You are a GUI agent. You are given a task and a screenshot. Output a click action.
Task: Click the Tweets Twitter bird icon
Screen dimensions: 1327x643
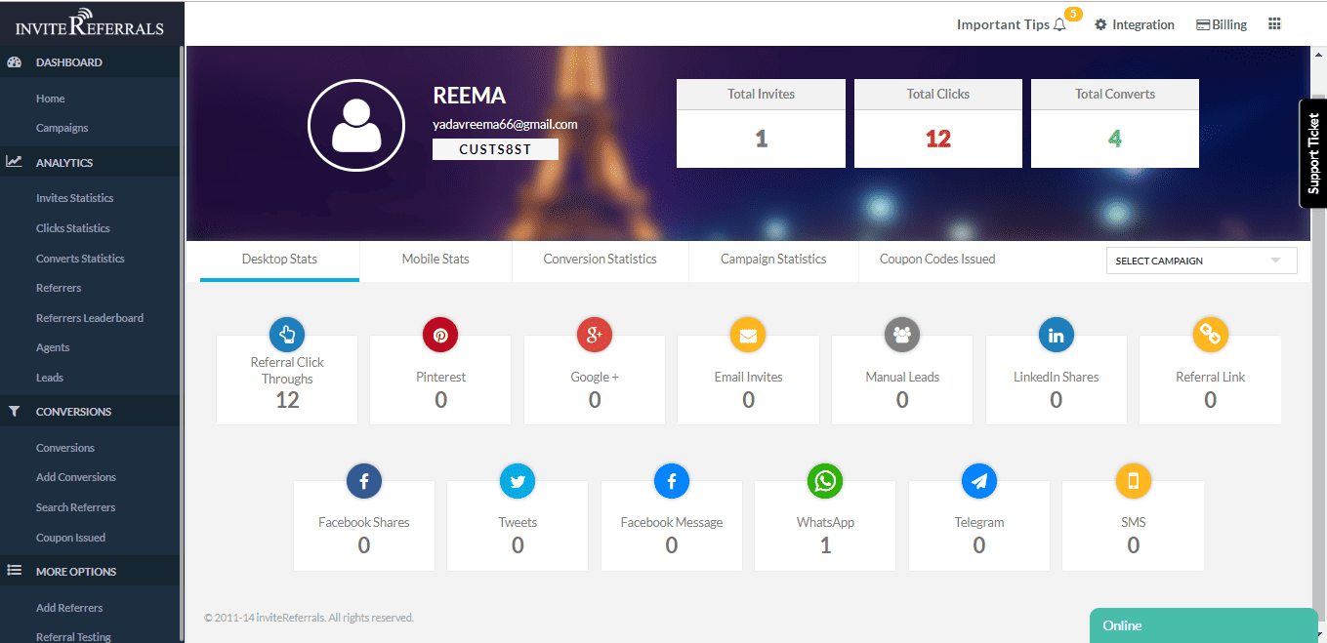tap(518, 481)
